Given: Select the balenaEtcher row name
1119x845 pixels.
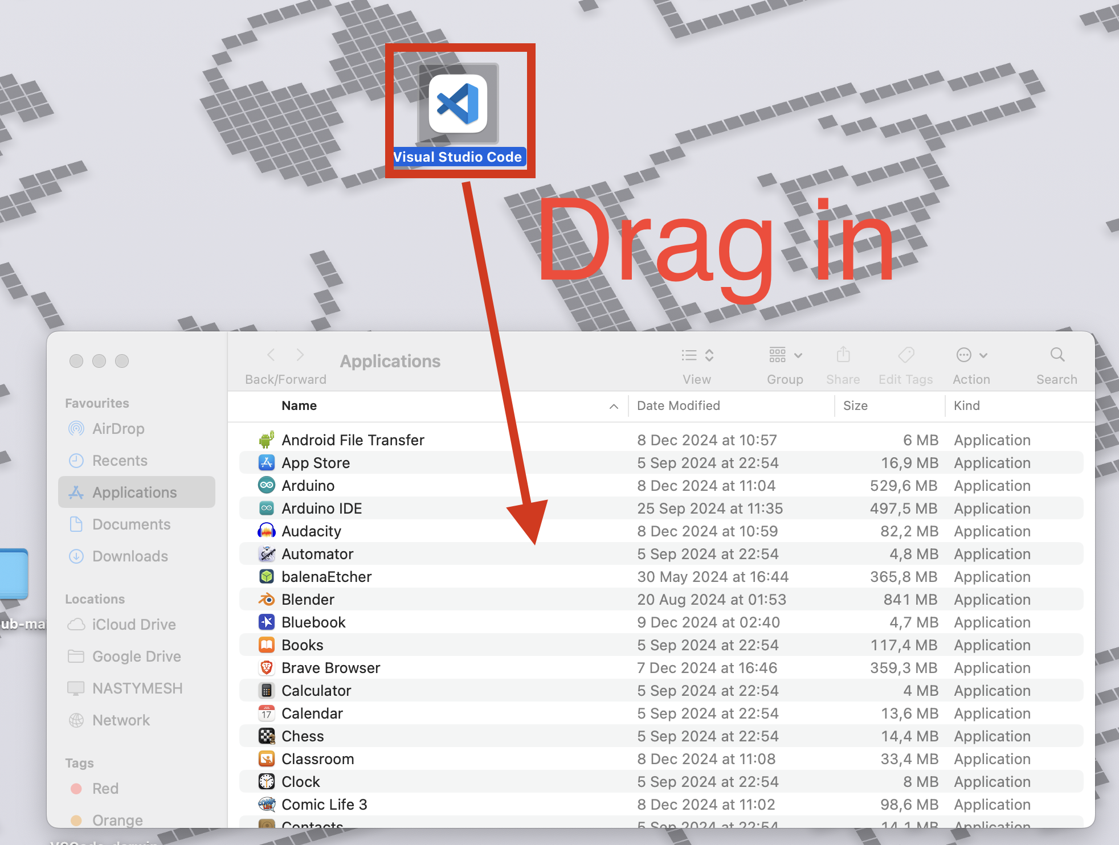Looking at the screenshot, I should tap(326, 576).
